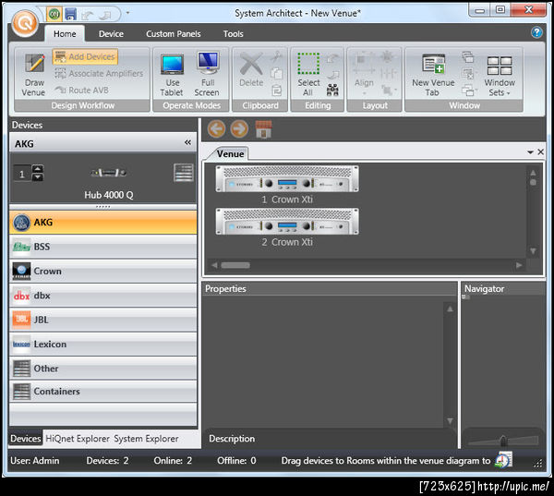Click the 'Online: 2' status text
The height and width of the screenshot is (496, 554).
(x=173, y=460)
